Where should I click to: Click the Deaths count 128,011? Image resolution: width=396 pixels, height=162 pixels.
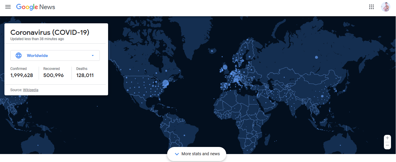[x=85, y=75]
